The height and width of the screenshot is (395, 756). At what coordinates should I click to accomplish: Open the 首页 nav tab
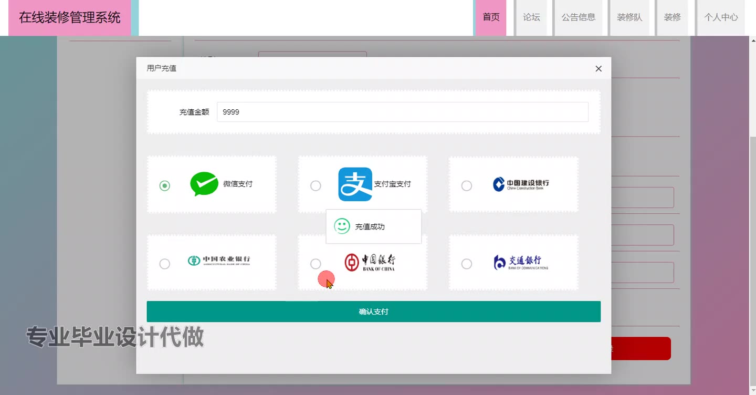(x=491, y=17)
